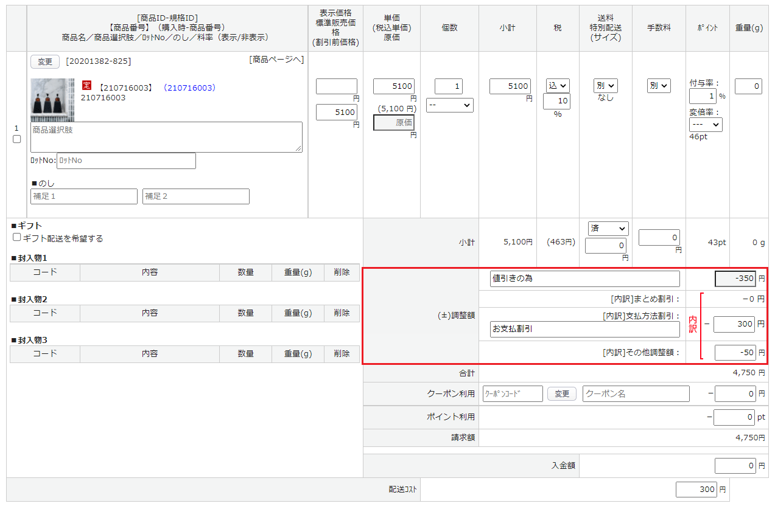Open the 商品ページへ link
The height and width of the screenshot is (509, 775).
pyautogui.click(x=276, y=60)
